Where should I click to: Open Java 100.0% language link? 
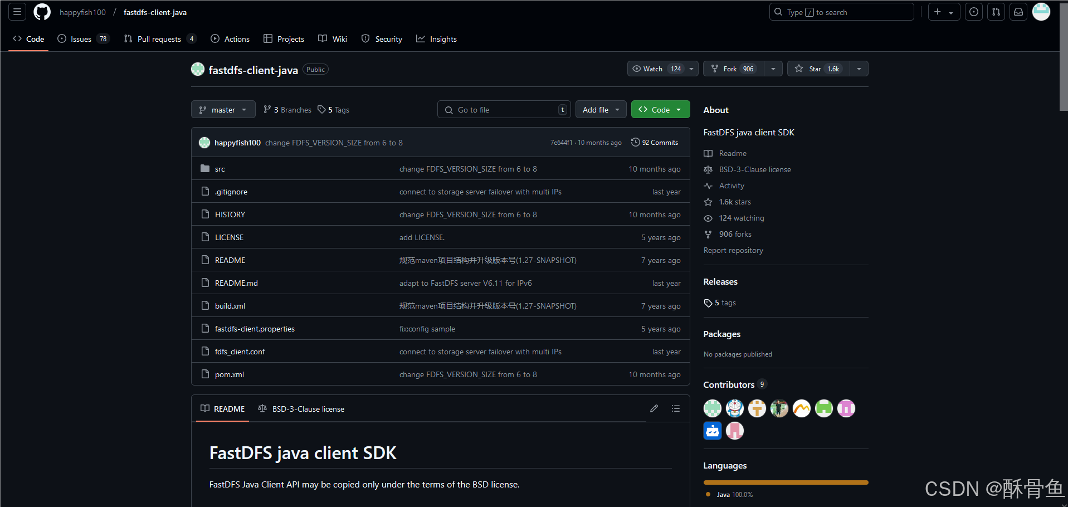[x=729, y=494]
